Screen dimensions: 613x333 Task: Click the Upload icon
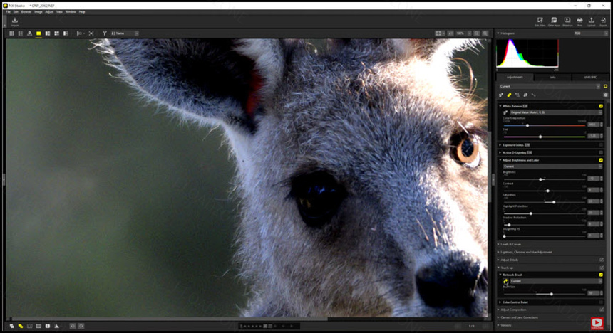coord(592,22)
